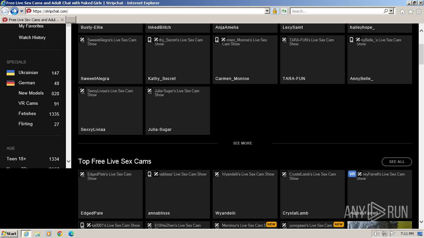Viewport: 424px width, 238px height.
Task: Open a new blank tab
Action: click(x=71, y=20)
